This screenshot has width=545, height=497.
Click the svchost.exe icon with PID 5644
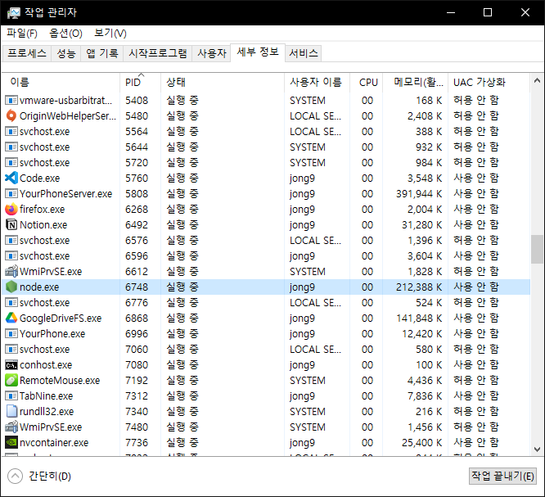click(11, 147)
